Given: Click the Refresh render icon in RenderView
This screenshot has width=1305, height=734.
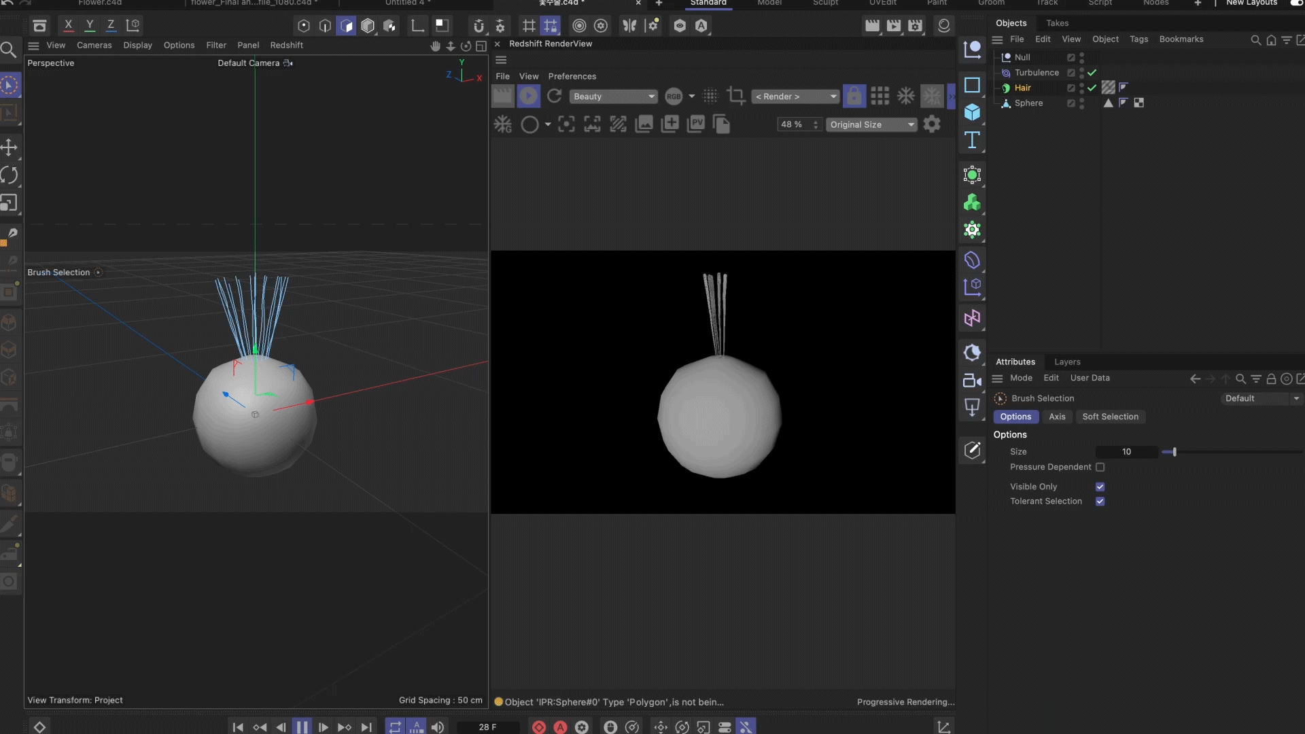Looking at the screenshot, I should [555, 97].
